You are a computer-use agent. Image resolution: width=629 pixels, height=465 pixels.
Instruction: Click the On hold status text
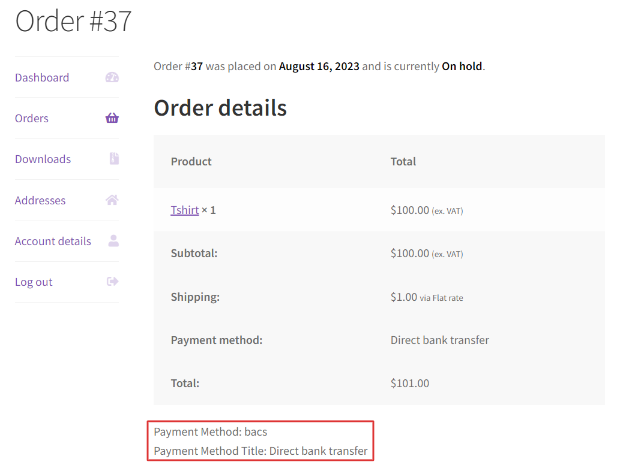(x=462, y=66)
